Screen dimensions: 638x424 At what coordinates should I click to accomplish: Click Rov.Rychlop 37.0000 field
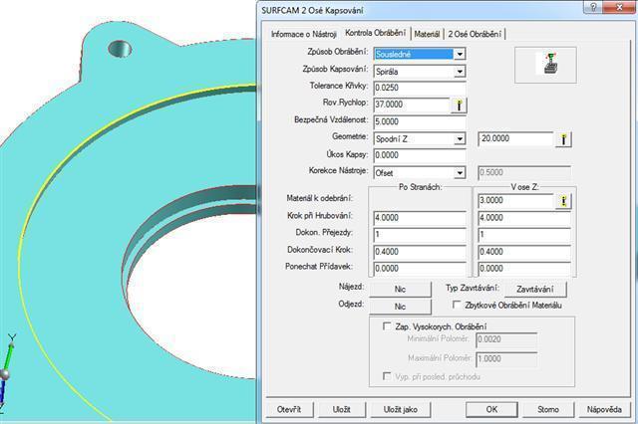[x=412, y=105]
